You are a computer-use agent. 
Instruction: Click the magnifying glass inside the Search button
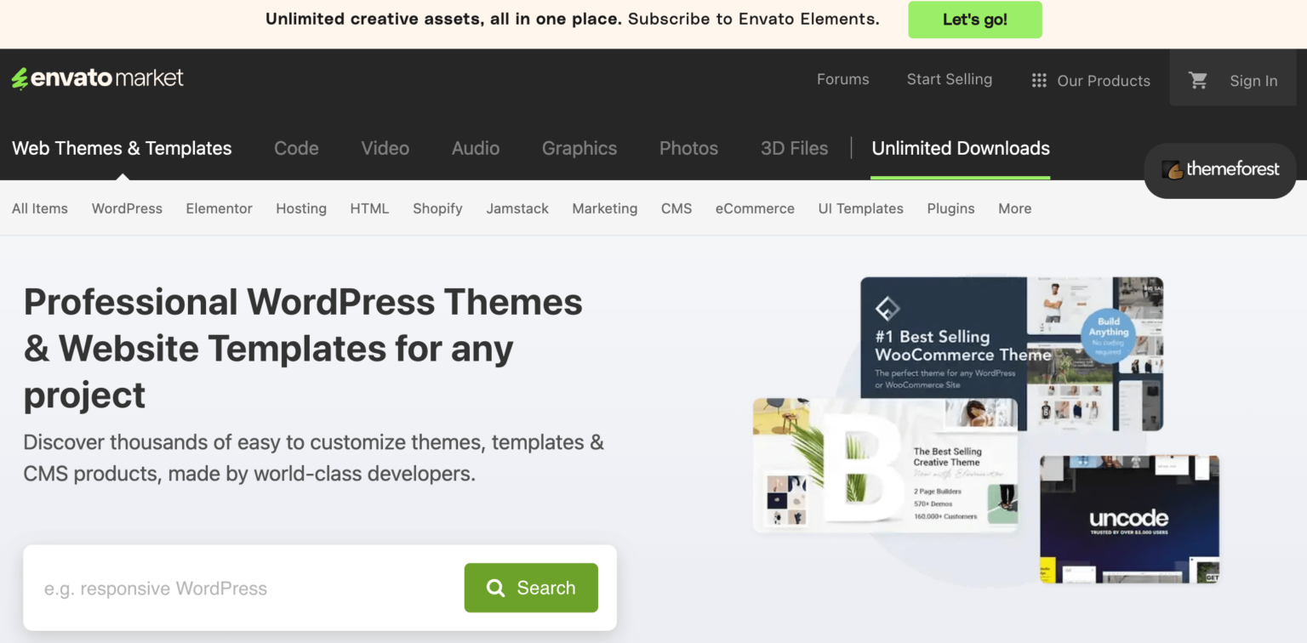point(495,588)
